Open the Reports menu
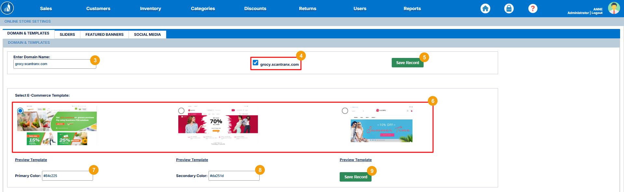The image size is (624, 192). pyautogui.click(x=412, y=8)
